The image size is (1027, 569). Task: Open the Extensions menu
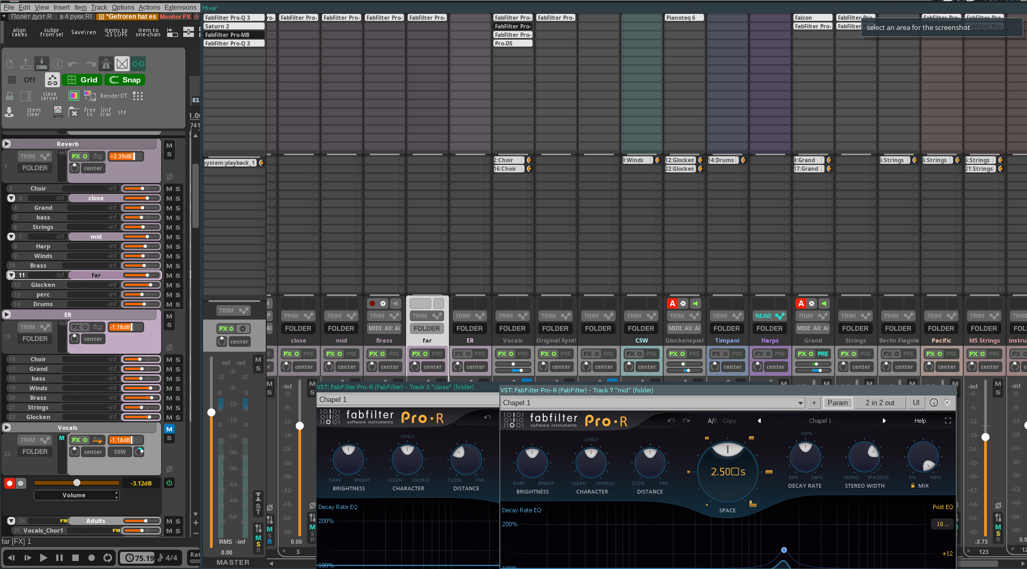(x=180, y=7)
